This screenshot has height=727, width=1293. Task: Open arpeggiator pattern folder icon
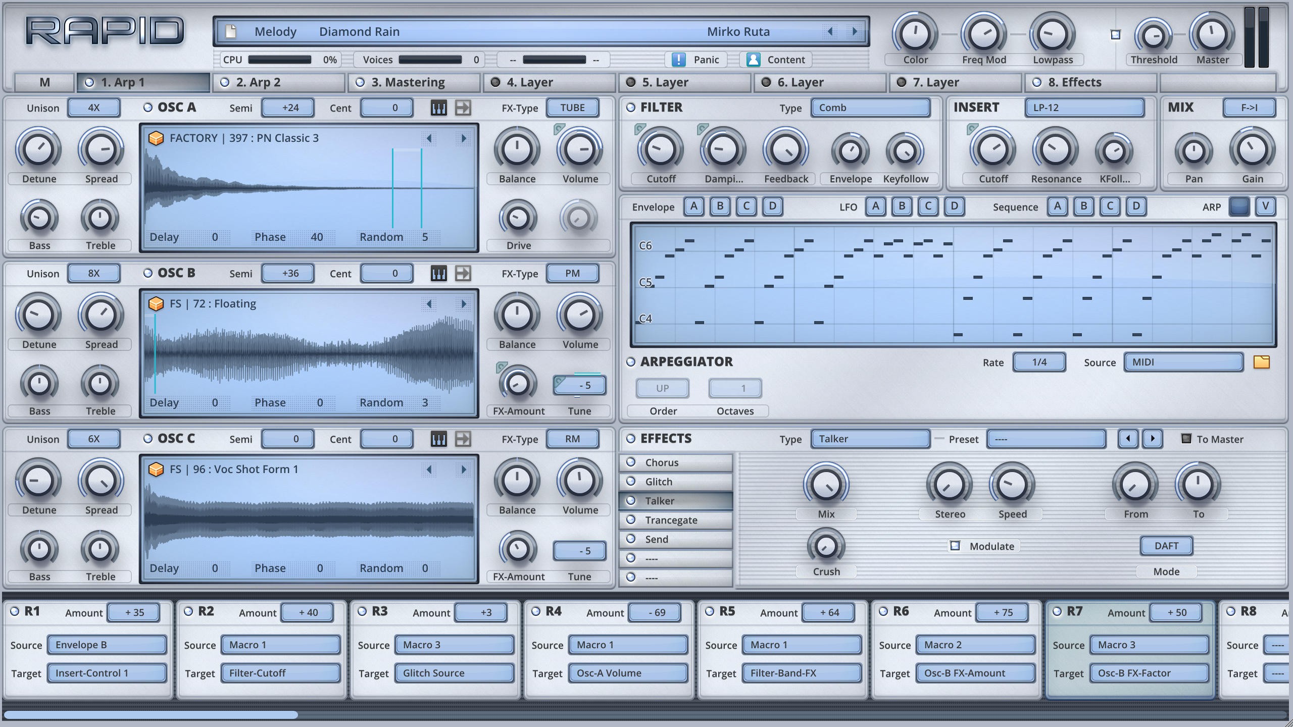click(x=1261, y=361)
